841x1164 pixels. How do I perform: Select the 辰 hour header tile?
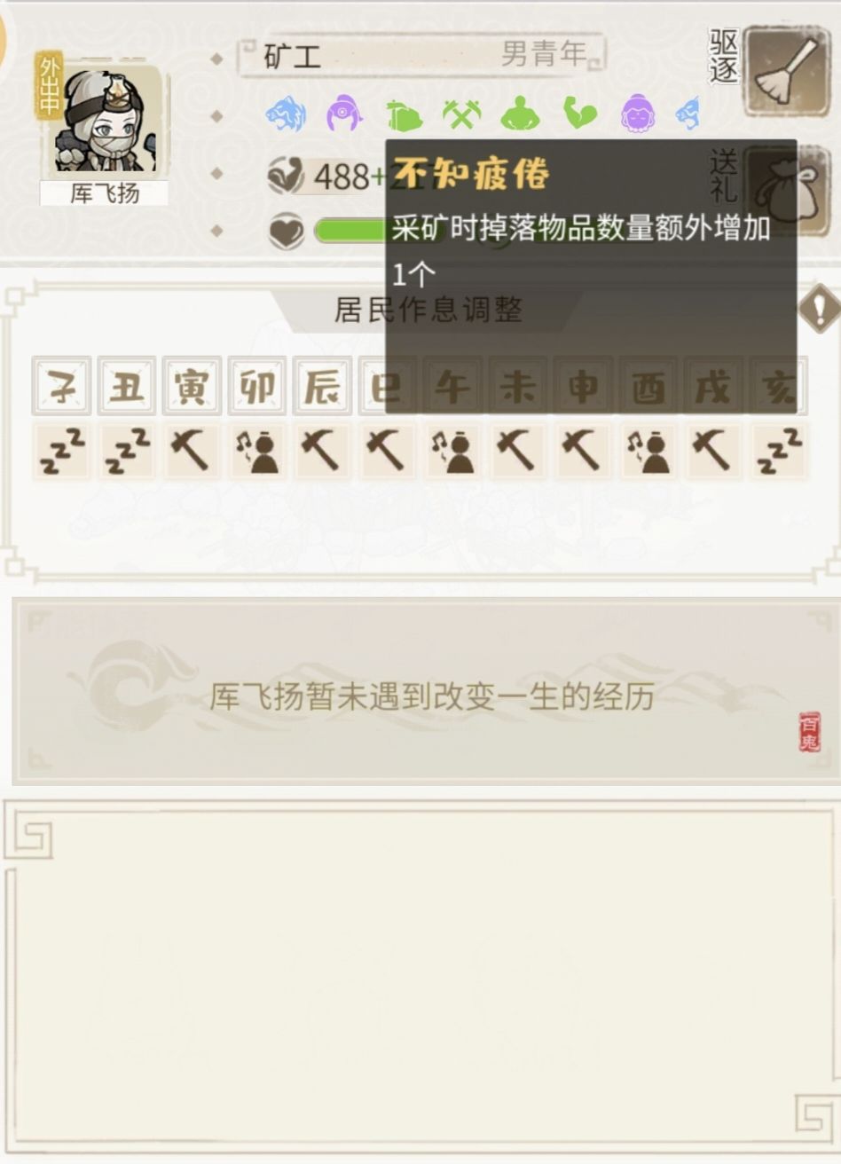(322, 386)
